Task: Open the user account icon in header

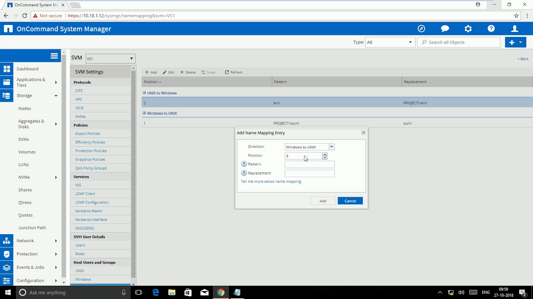Action: pos(515,29)
